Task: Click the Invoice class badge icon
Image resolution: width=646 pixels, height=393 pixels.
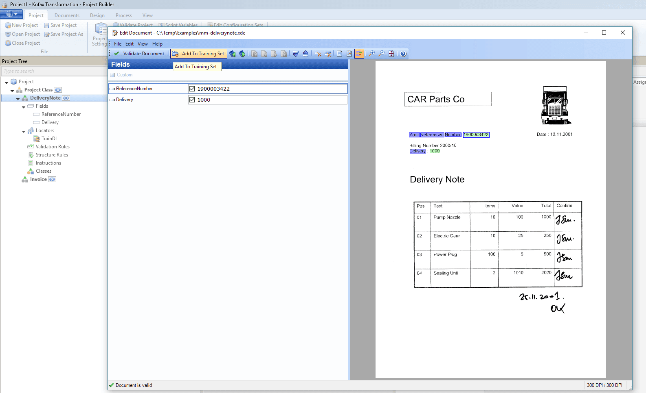Action: click(52, 179)
